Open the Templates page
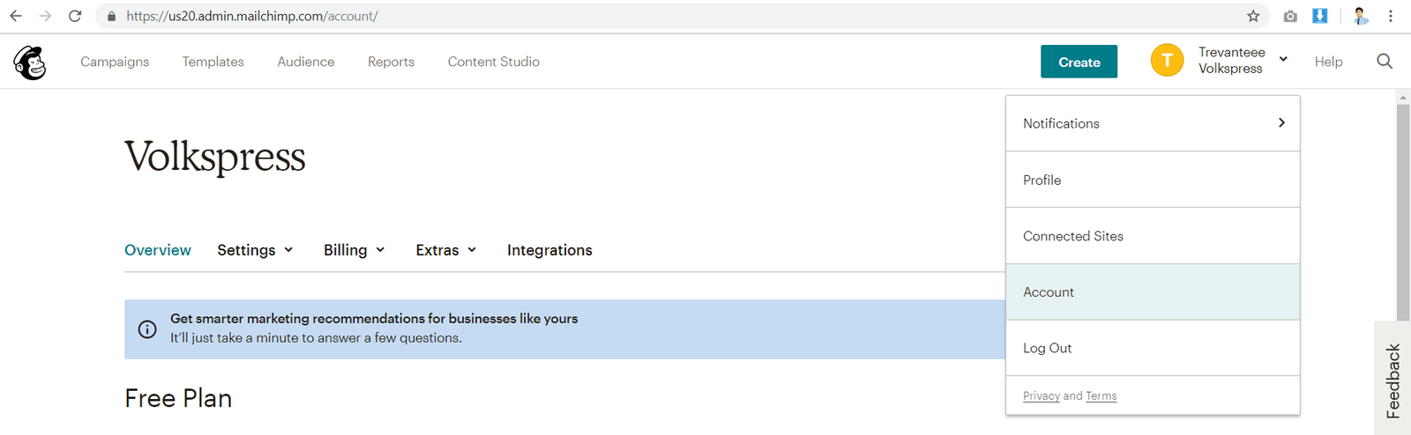This screenshot has width=1411, height=435. coord(213,62)
